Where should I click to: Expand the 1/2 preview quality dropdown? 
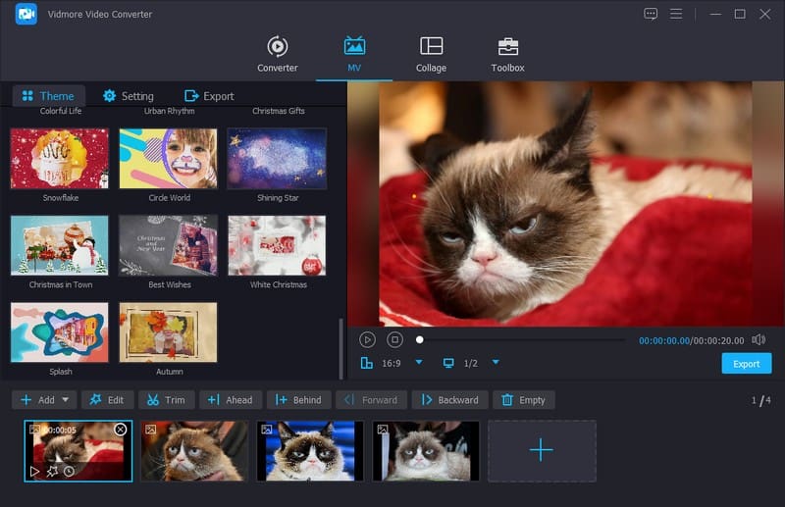tap(496, 363)
